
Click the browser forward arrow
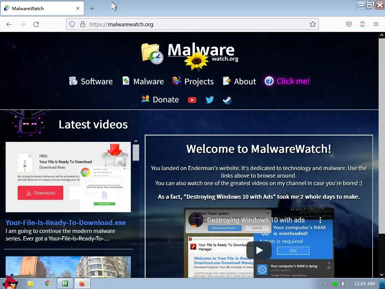(23, 24)
